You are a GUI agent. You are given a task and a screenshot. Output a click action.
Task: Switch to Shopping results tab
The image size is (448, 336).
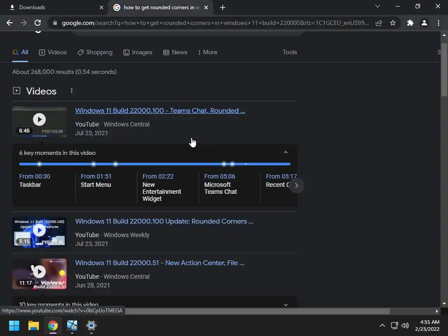(x=95, y=52)
